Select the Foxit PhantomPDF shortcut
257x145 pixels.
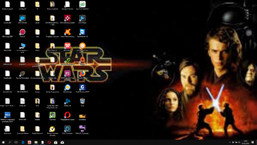(82, 87)
